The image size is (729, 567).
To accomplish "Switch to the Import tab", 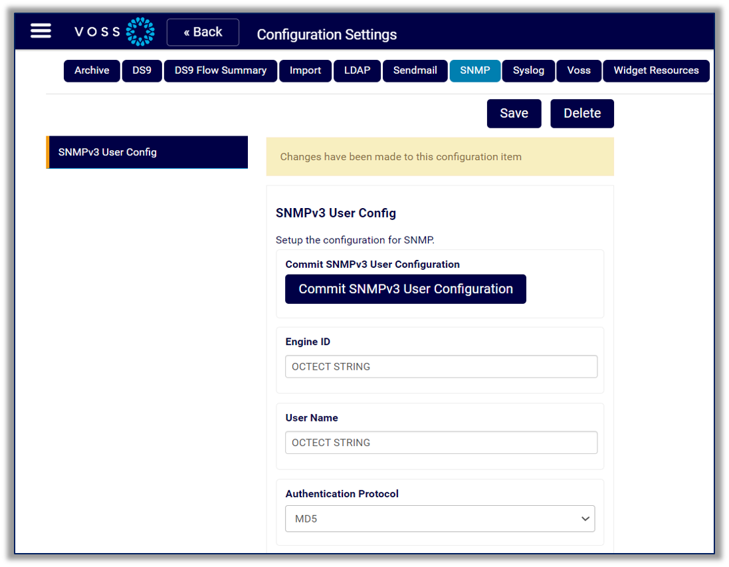I will (x=305, y=70).
